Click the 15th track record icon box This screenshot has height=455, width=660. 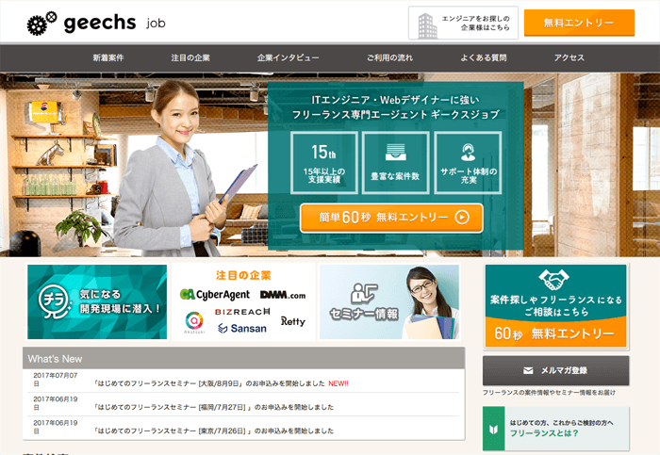coord(323,162)
